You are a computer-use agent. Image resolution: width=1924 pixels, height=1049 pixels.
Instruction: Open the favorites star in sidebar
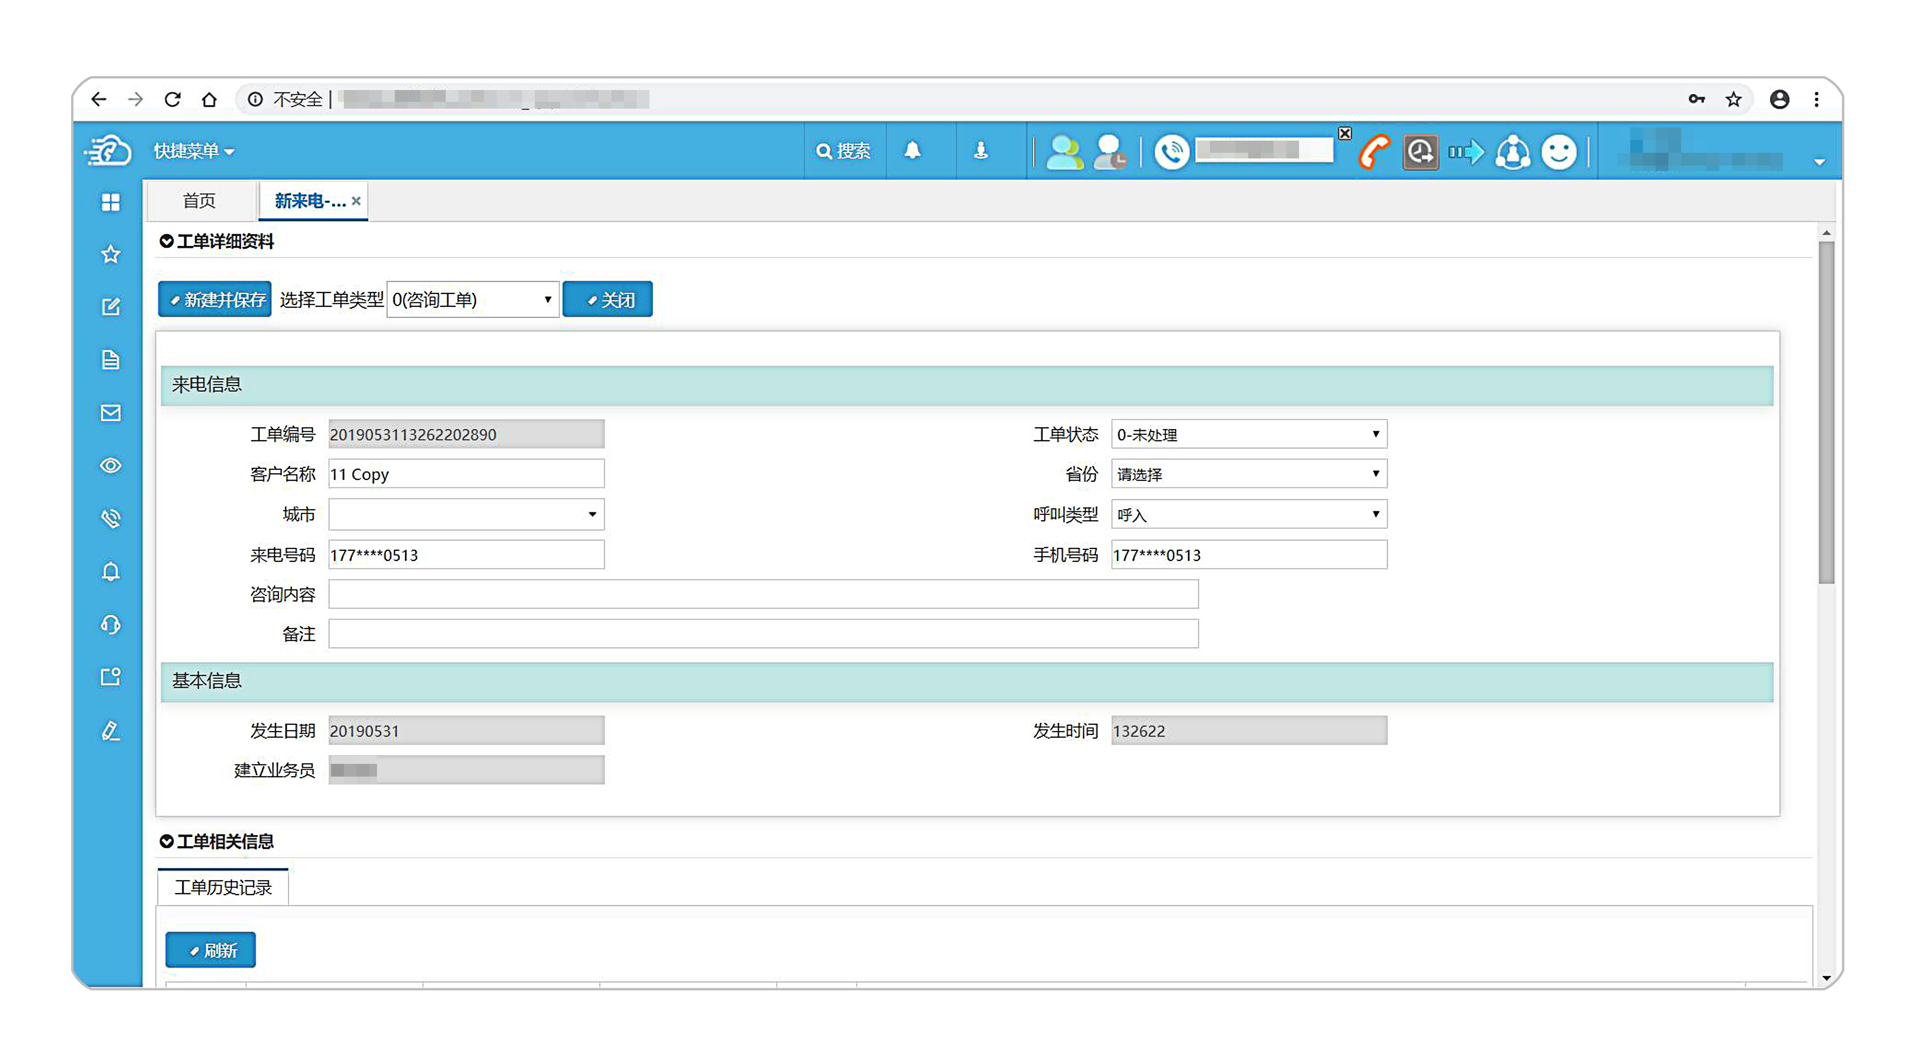(110, 255)
